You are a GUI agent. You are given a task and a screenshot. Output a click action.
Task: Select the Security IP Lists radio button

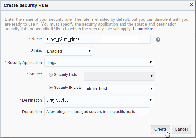point(50,88)
